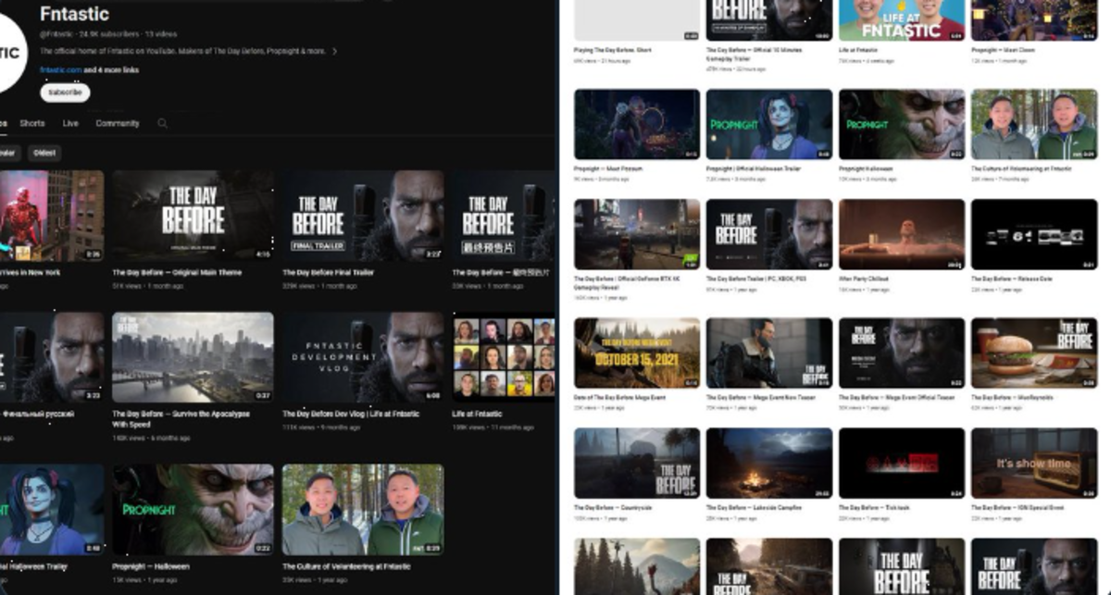1111x595 pixels.
Task: Open the 10 Minutes Gameplay Trailer thumbnail
Action: click(x=769, y=20)
